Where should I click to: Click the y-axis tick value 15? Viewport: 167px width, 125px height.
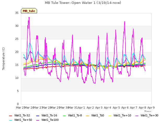tap(17, 65)
